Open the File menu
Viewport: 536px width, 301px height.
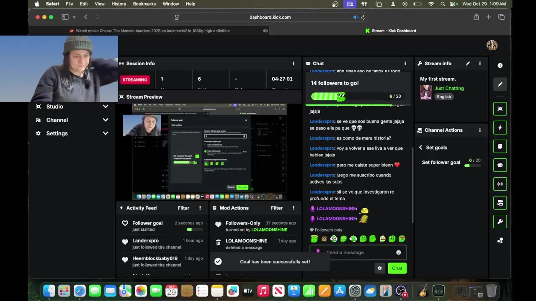point(69,4)
